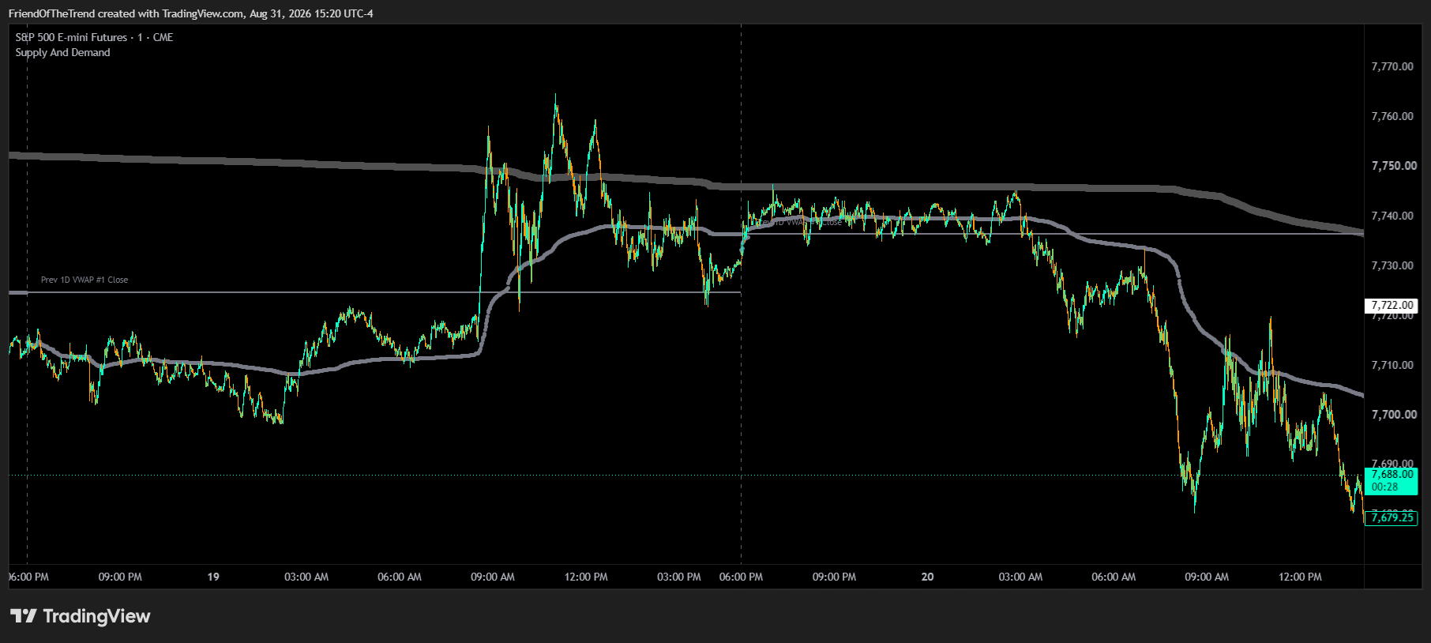Click the 7,710.00 price axis label

click(x=1392, y=365)
